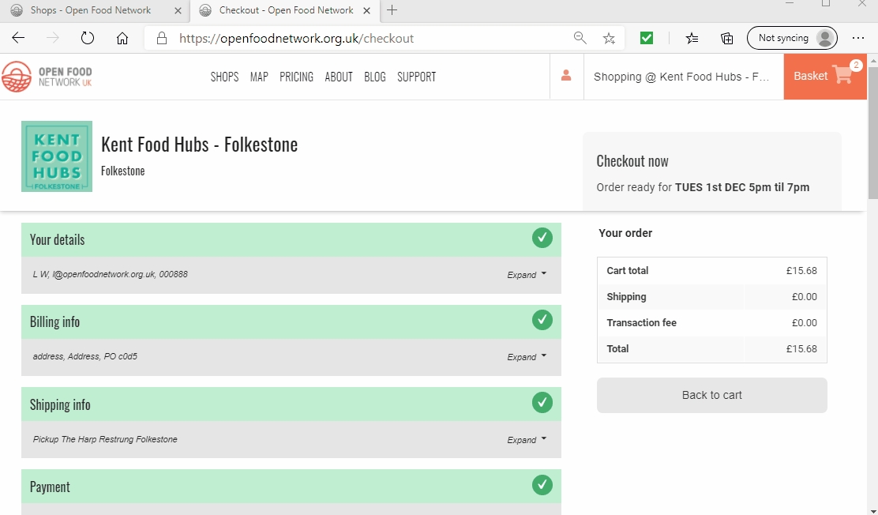Add page to favorites star icon
The height and width of the screenshot is (515, 878).
[x=609, y=38]
